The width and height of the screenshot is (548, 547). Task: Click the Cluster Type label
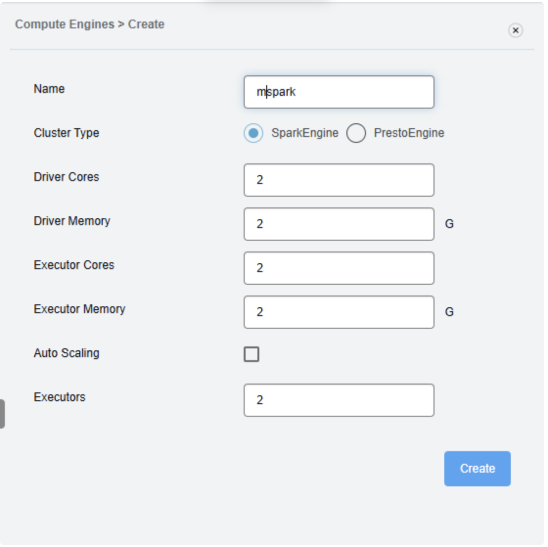[x=67, y=133]
